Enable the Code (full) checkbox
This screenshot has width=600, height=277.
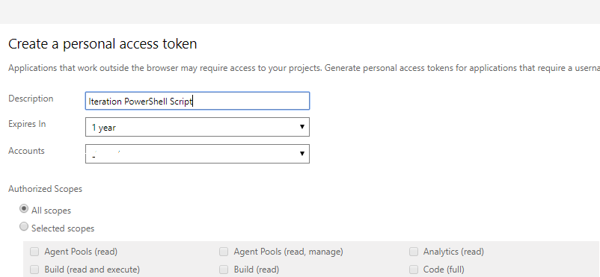click(413, 270)
